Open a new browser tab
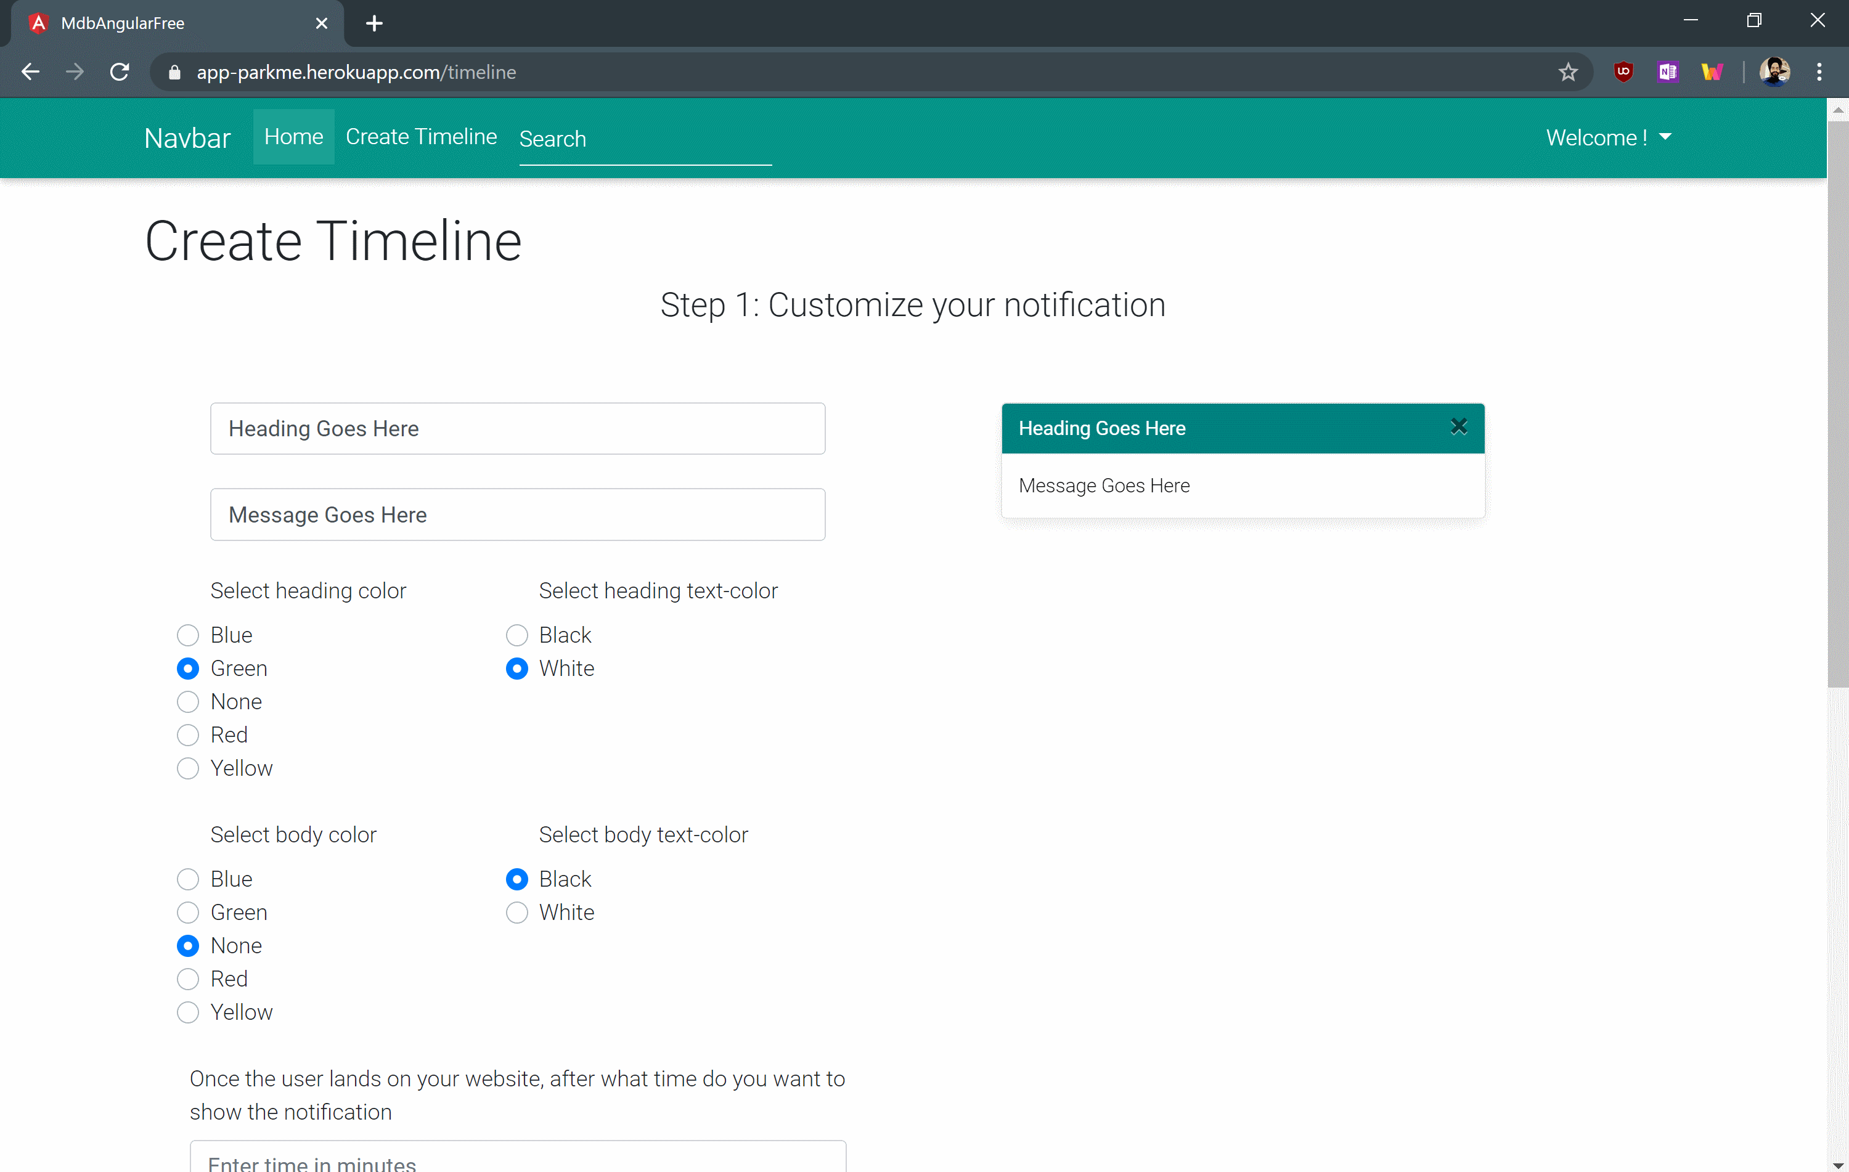 tap(374, 23)
